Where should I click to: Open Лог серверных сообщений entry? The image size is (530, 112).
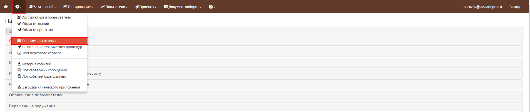42,70
